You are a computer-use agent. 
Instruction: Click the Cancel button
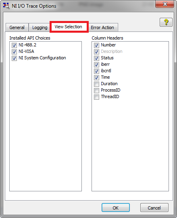[x=154, y=208]
